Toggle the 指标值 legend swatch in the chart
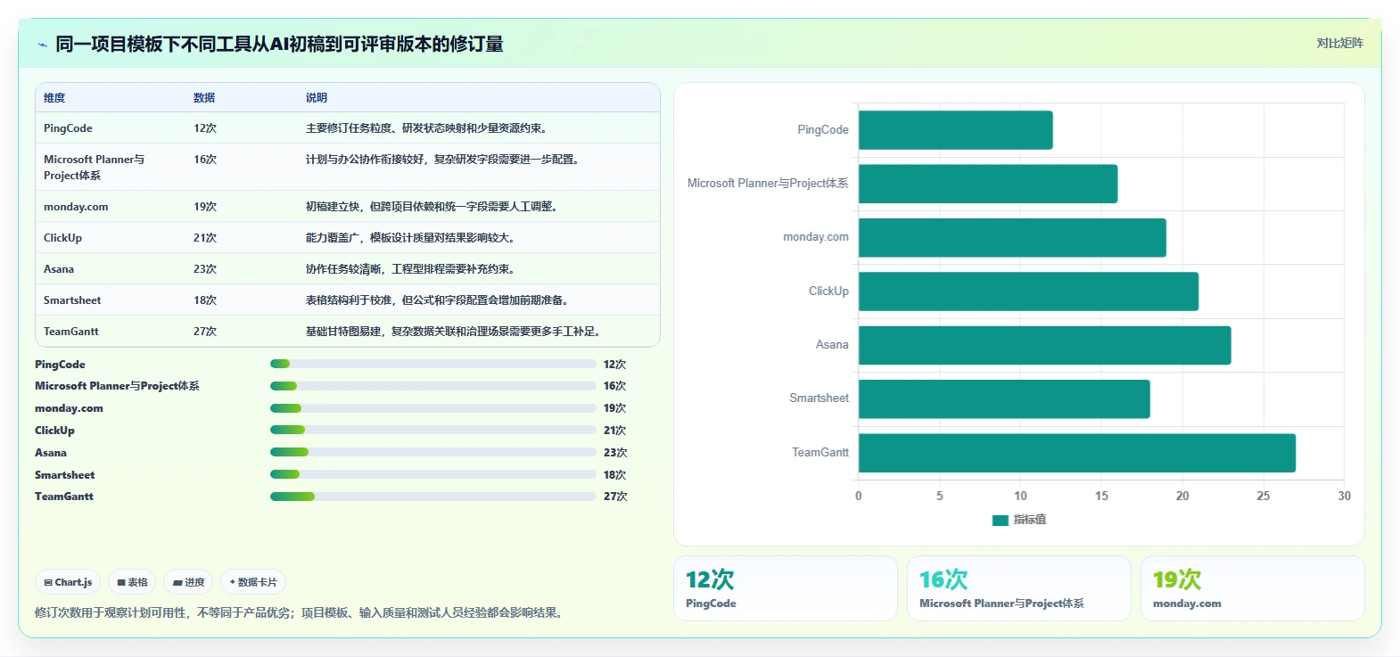The height and width of the screenshot is (657, 1400). tap(1001, 520)
